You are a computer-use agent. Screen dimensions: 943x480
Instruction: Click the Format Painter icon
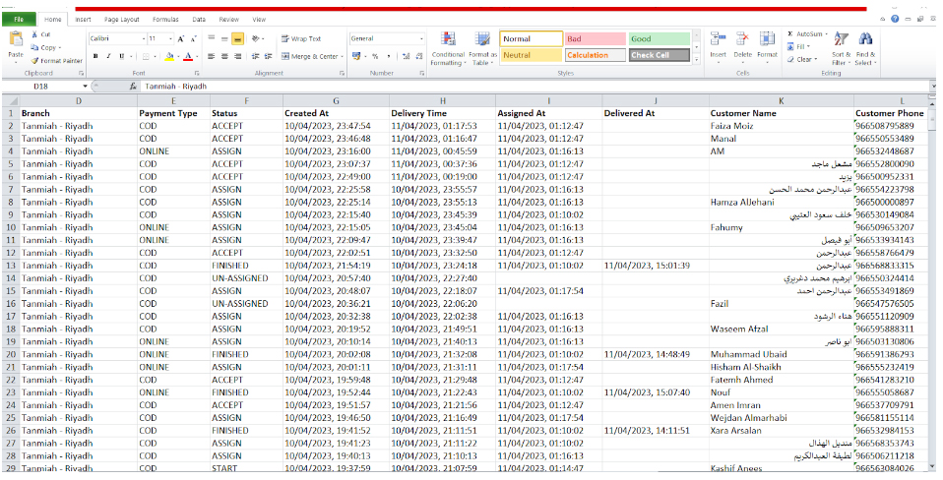coord(35,61)
